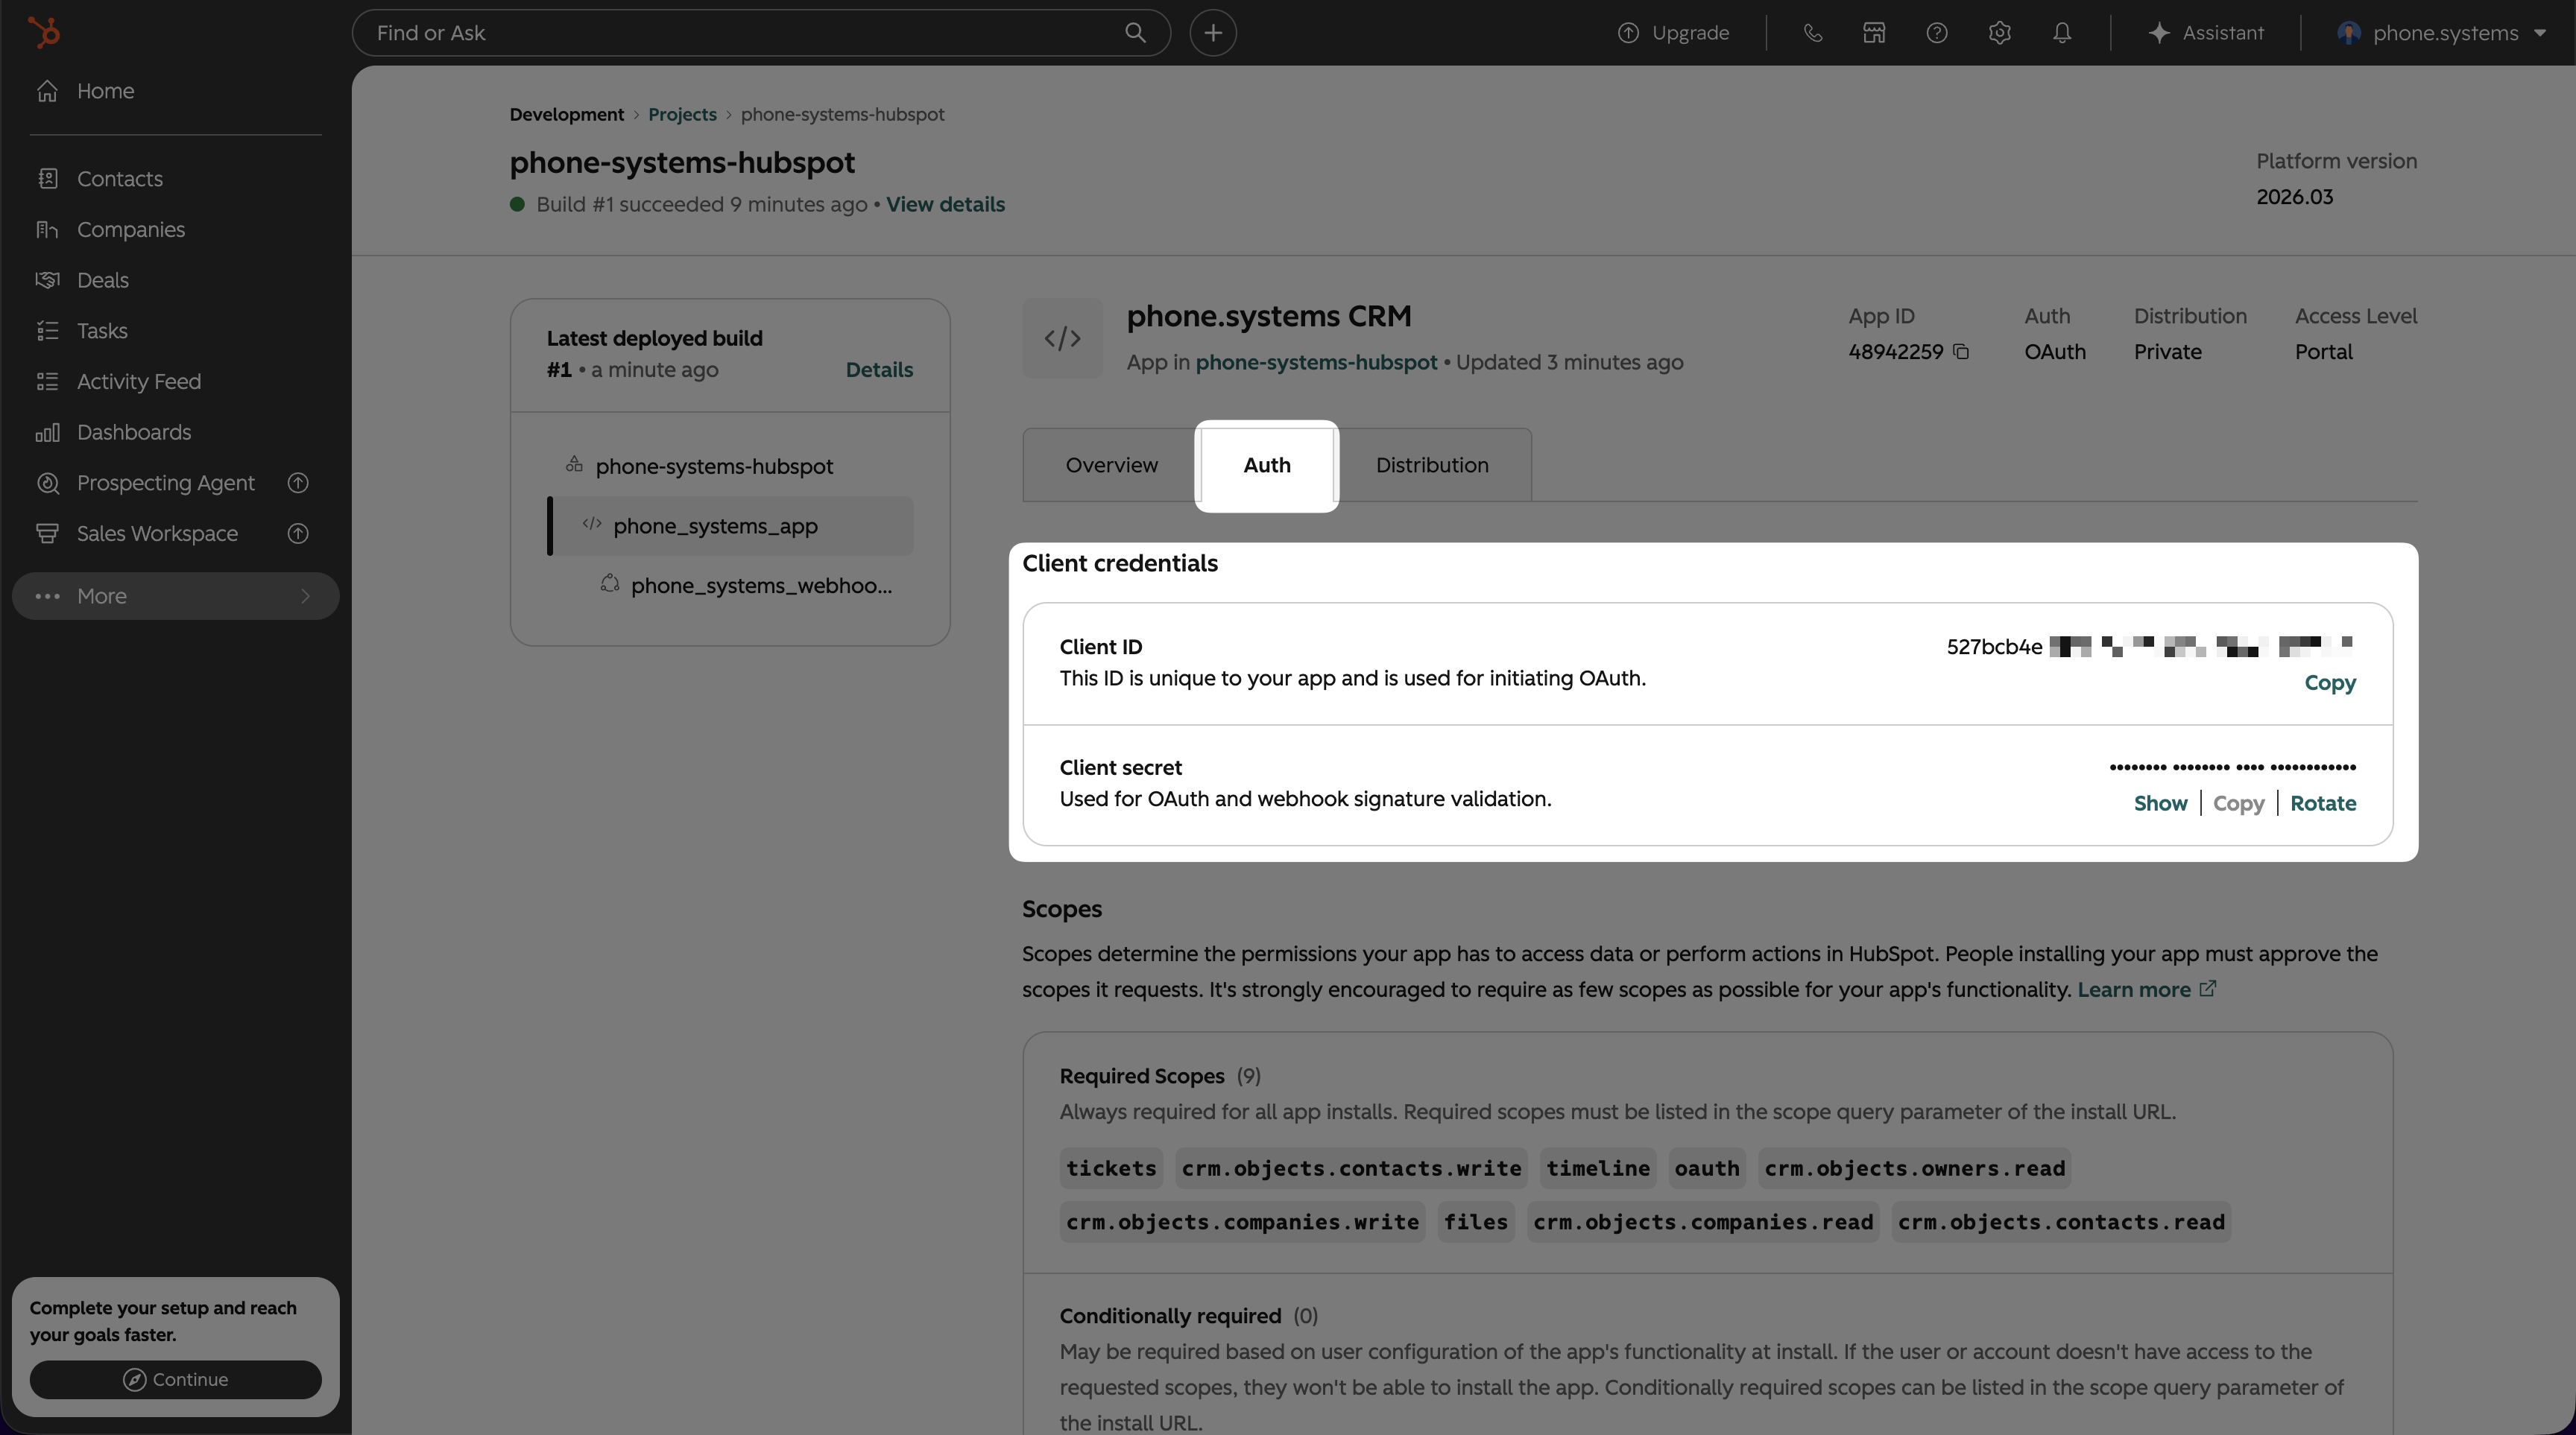Click the Find or Ask search field
The image size is (2576, 1435).
point(761,33)
